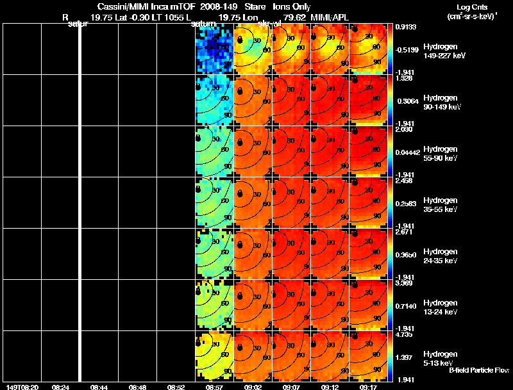513x390 pixels.
Task: Click the '09:12' time axis label
Action: click(x=330, y=387)
